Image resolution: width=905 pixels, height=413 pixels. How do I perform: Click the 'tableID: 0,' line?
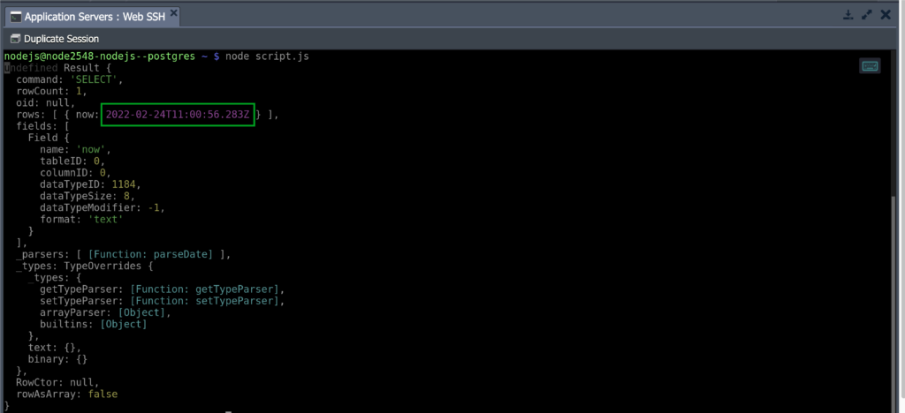[x=72, y=161]
